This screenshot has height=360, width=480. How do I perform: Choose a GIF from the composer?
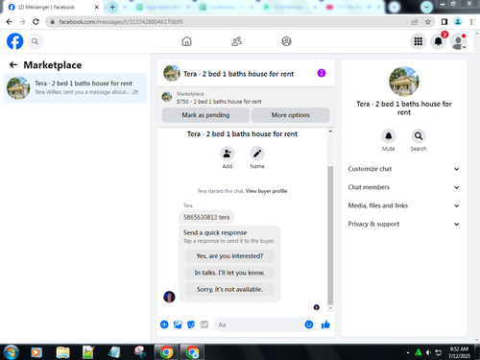(x=204, y=324)
